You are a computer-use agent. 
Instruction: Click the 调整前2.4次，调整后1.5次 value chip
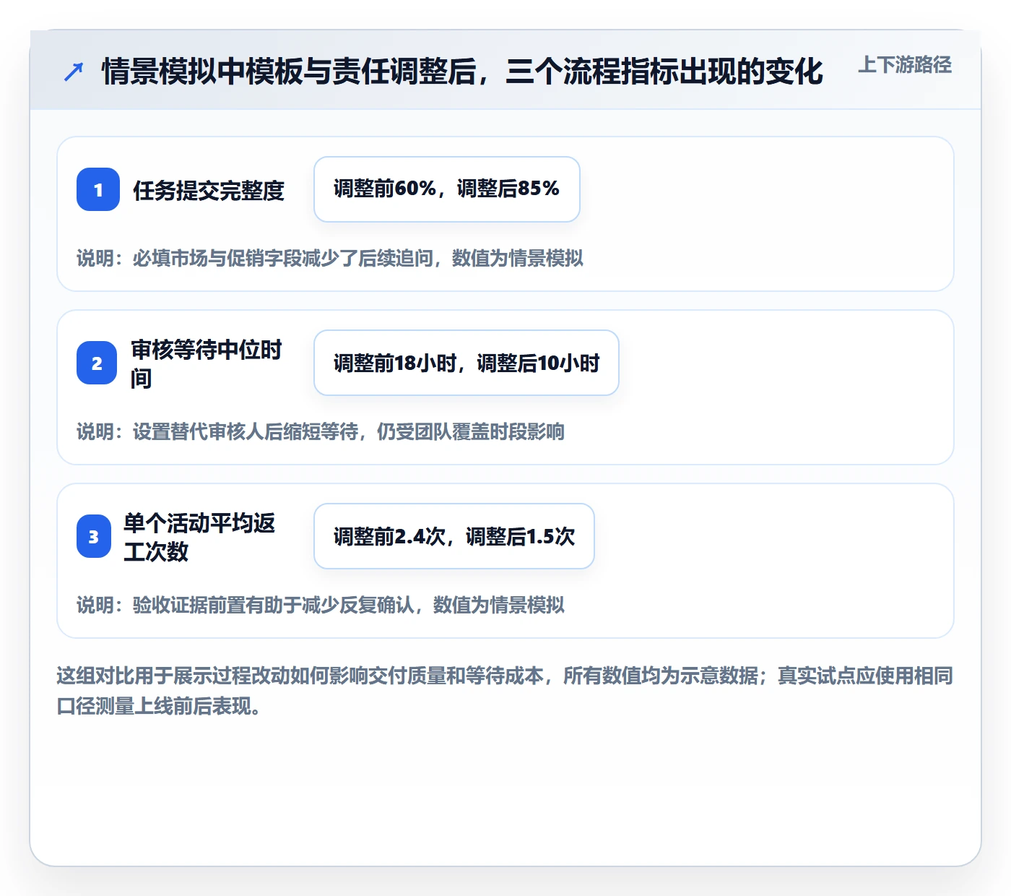coord(454,536)
